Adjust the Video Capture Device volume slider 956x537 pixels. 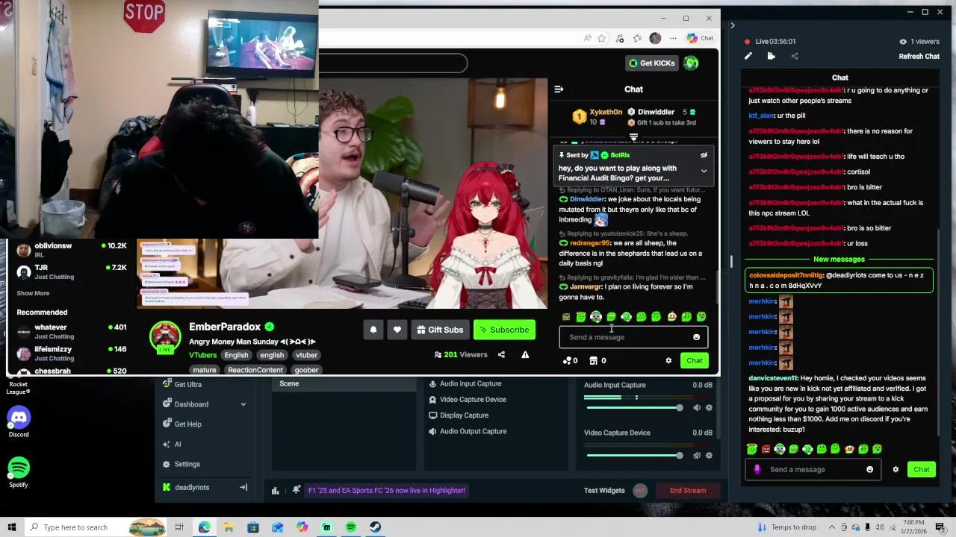tap(633, 456)
